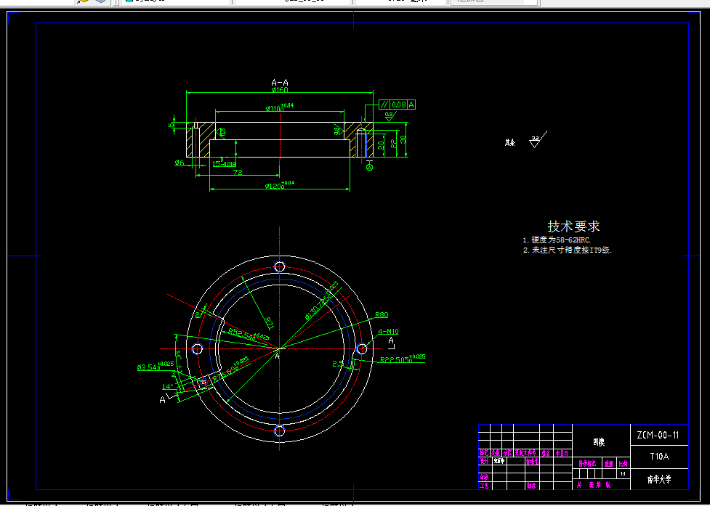Click the section marker A at lower left
Viewport: 710px width, 506px height.
click(x=163, y=400)
